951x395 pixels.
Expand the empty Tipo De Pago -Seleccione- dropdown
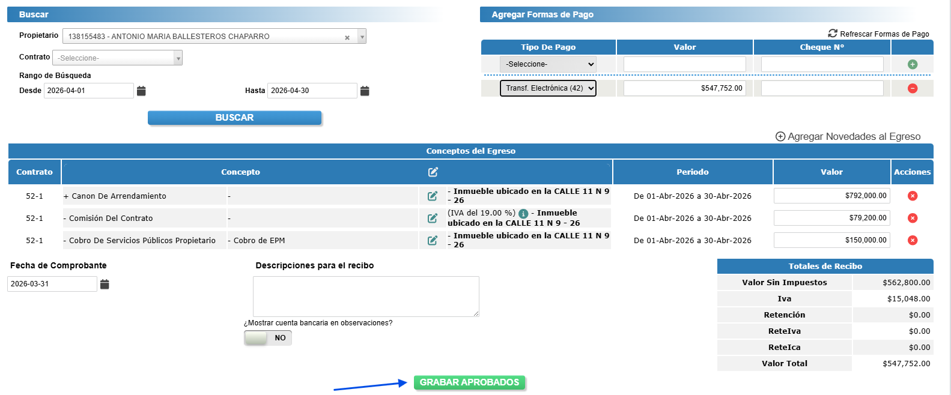pos(548,64)
